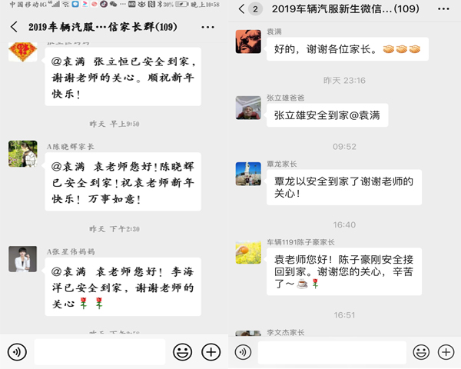461x369 pixels.
Task: Tap the yellow flower avatar of 陈子豪家长
Action: pyautogui.click(x=248, y=252)
